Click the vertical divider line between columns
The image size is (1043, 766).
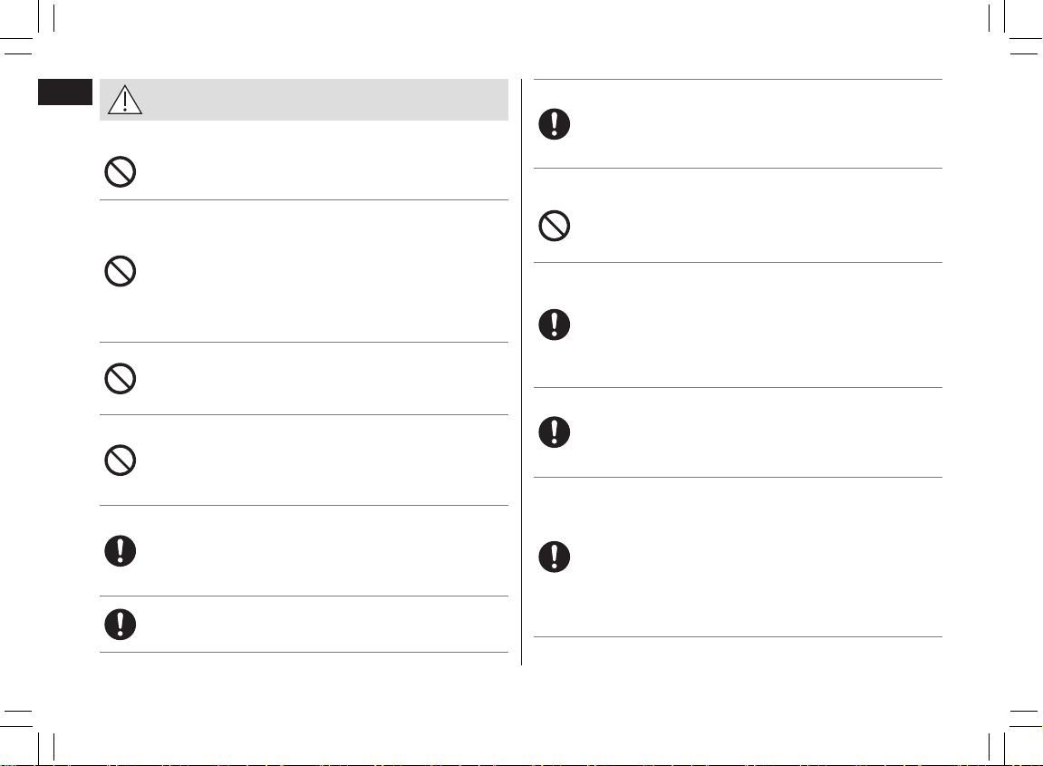(522, 372)
